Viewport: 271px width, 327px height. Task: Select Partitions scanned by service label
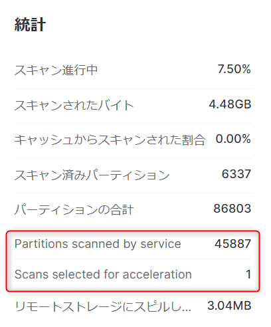pyautogui.click(x=98, y=244)
